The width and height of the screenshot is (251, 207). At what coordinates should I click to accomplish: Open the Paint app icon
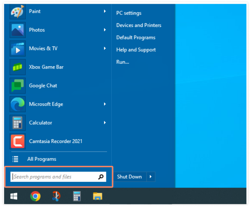click(x=18, y=12)
